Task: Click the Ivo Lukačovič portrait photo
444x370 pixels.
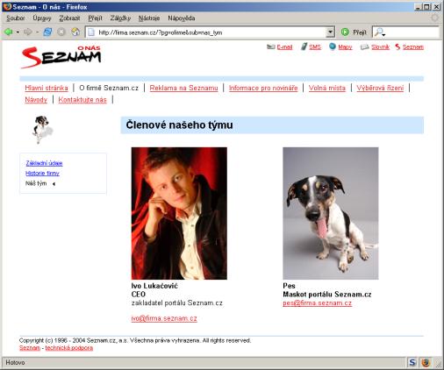Action: coord(179,213)
